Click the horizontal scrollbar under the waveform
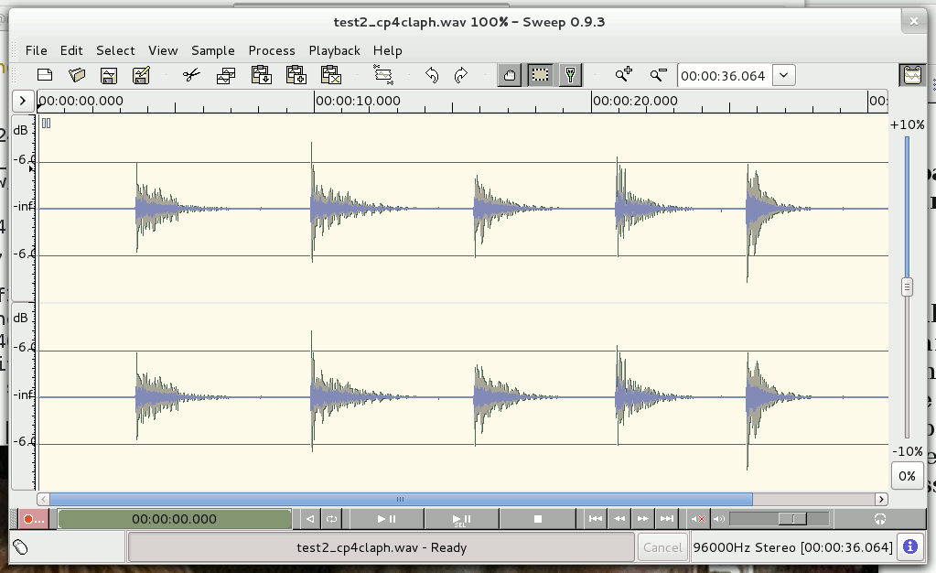The width and height of the screenshot is (936, 573). [x=401, y=499]
